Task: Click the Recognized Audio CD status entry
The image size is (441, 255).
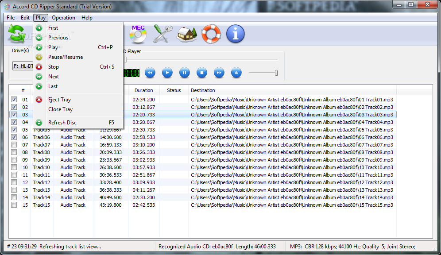Action: click(217, 247)
